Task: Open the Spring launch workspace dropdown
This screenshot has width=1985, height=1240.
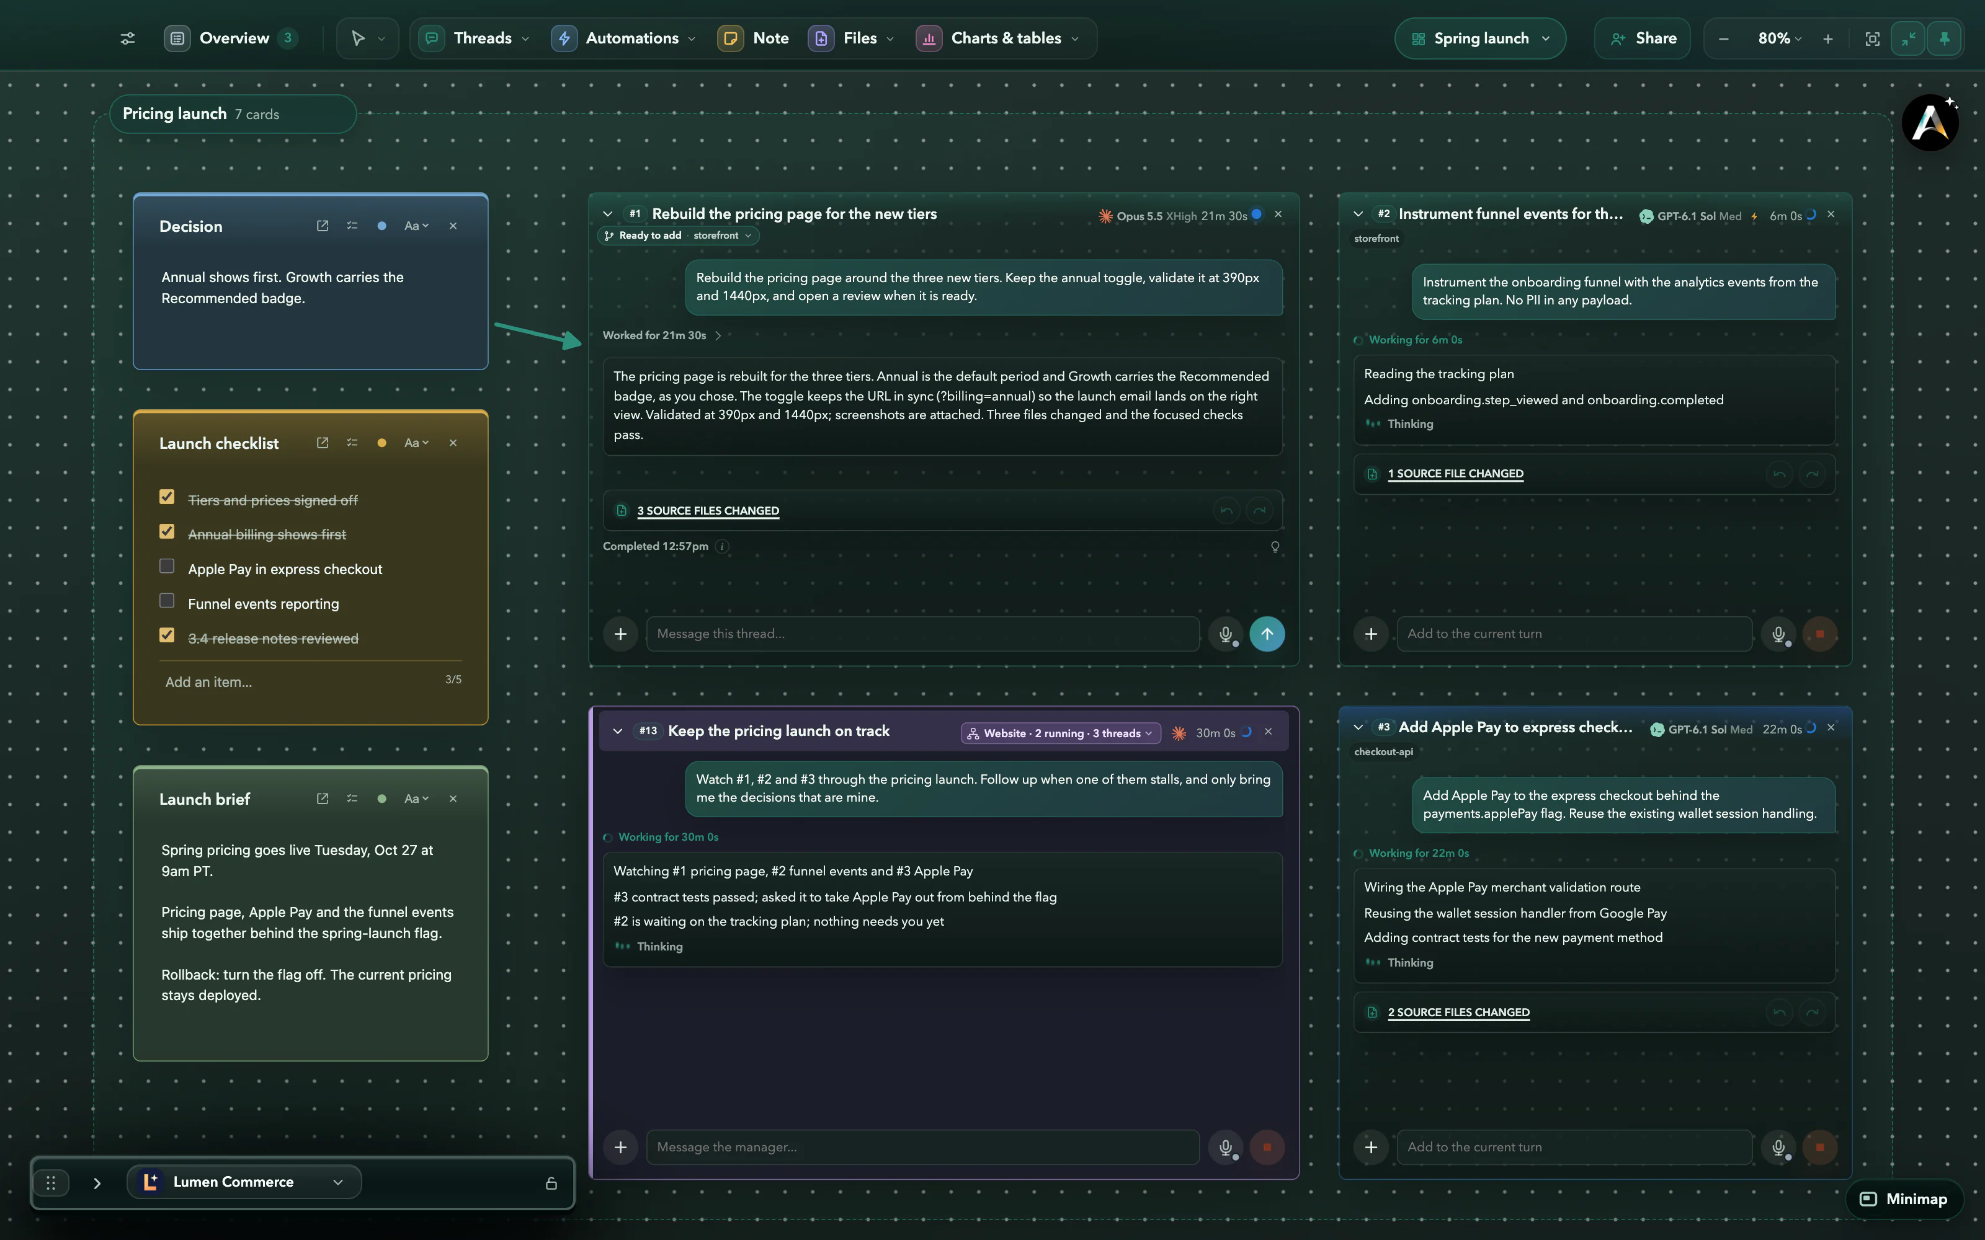Action: 1479,38
